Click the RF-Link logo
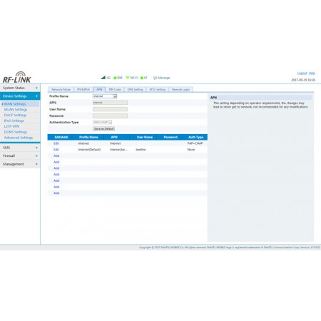 (x=16, y=77)
